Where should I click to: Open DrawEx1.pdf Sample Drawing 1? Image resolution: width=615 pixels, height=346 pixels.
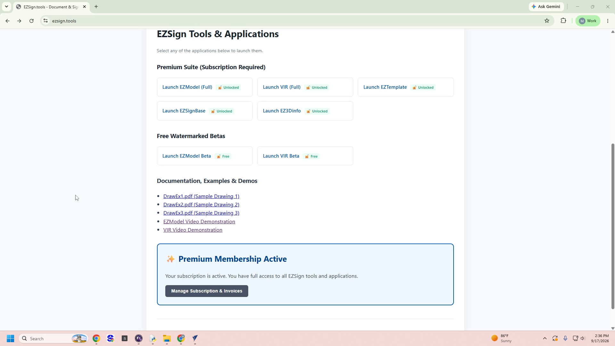pos(201,196)
